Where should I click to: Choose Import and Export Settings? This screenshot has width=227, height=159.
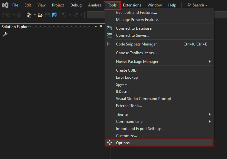click(140, 129)
